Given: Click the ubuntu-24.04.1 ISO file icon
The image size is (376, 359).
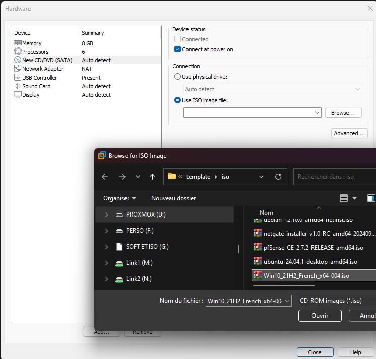Looking at the screenshot, I should [258, 261].
